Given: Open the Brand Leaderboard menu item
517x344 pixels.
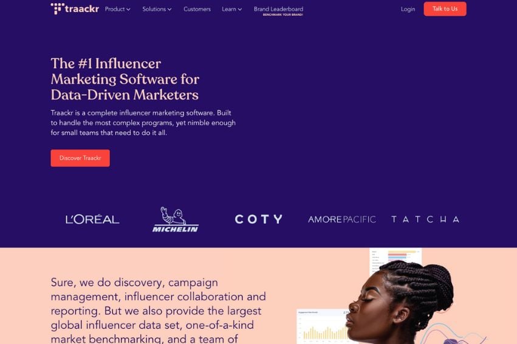Looking at the screenshot, I should tap(279, 9).
